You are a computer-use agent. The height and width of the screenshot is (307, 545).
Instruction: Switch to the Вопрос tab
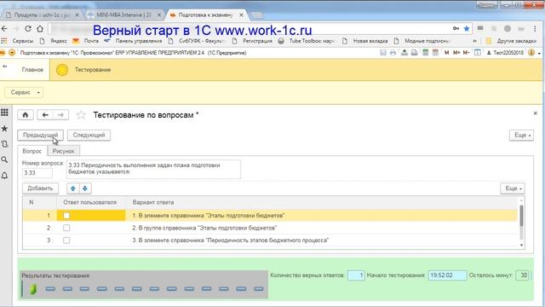(32, 151)
